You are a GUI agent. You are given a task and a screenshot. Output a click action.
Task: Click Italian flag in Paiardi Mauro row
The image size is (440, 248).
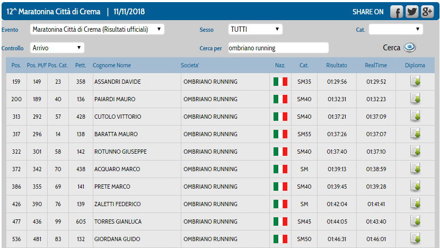click(x=280, y=99)
